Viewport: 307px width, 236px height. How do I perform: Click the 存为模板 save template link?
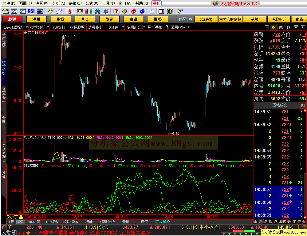click(x=163, y=222)
